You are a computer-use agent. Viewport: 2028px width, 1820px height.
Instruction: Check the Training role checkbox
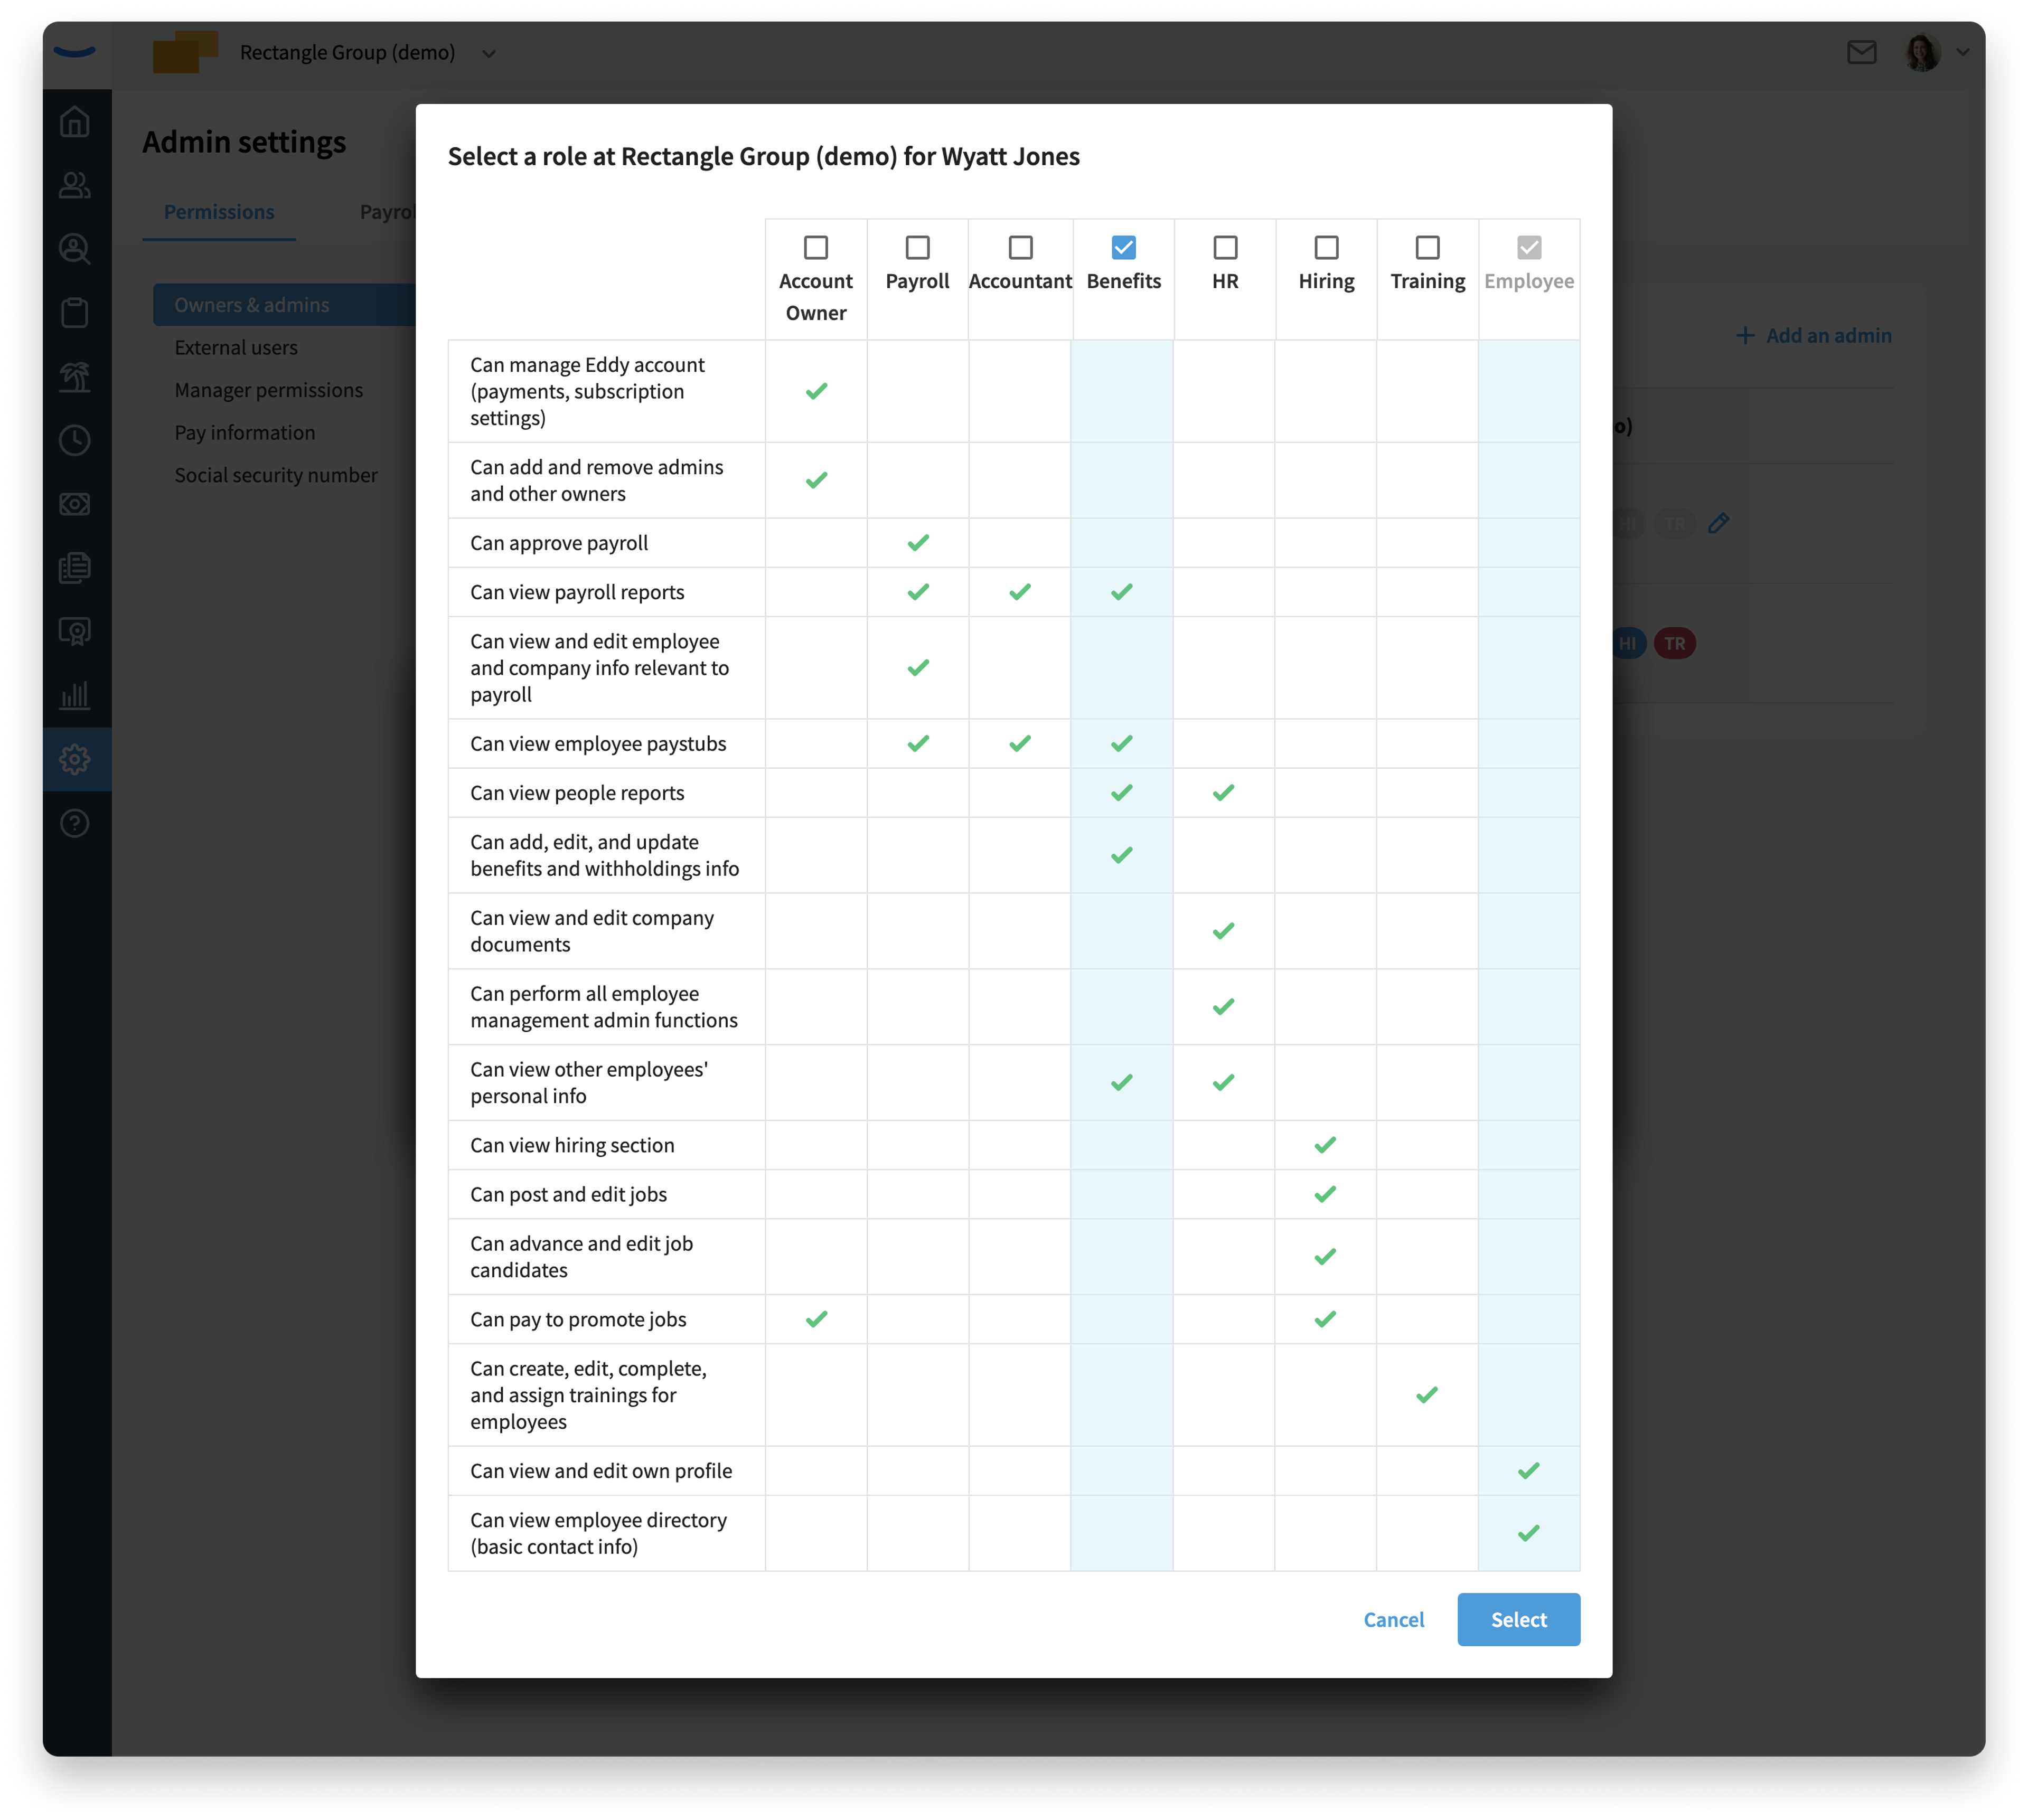[x=1428, y=247]
